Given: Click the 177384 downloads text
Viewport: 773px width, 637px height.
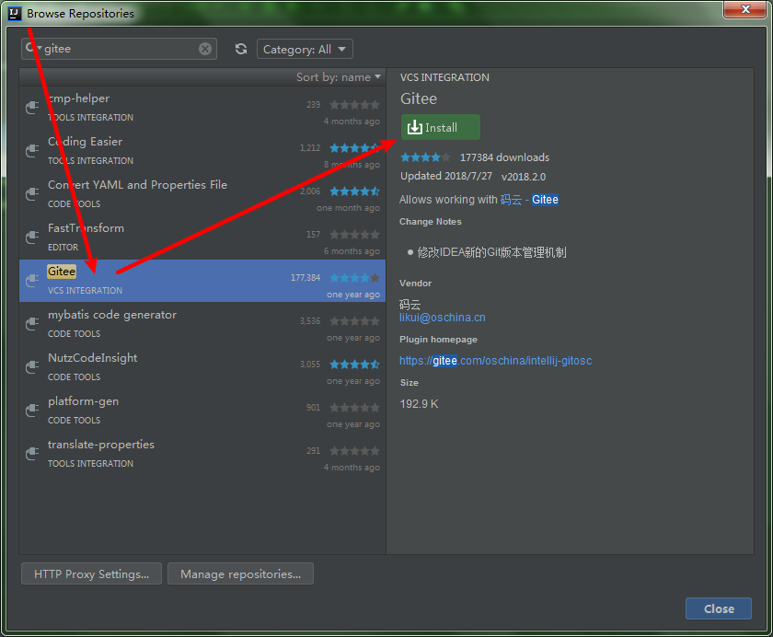Looking at the screenshot, I should click(504, 157).
